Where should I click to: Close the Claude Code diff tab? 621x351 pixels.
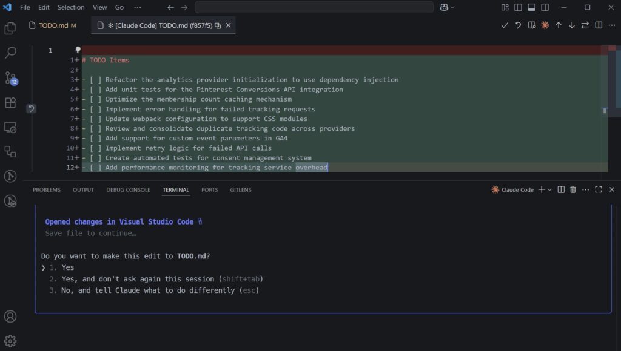click(x=227, y=26)
